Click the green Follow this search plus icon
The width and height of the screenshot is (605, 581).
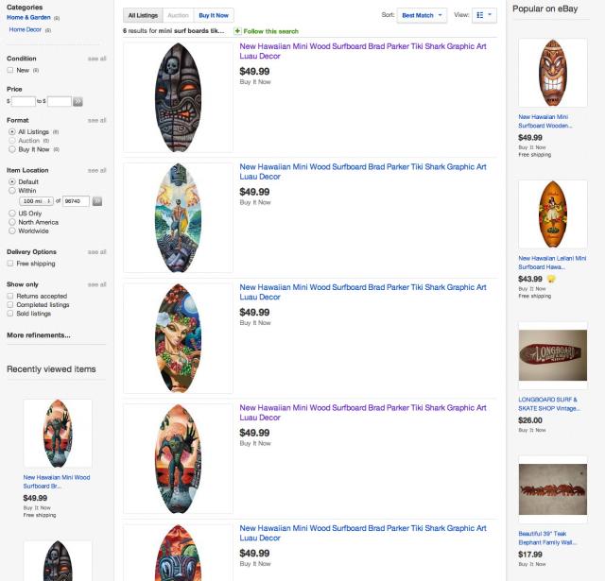point(237,31)
